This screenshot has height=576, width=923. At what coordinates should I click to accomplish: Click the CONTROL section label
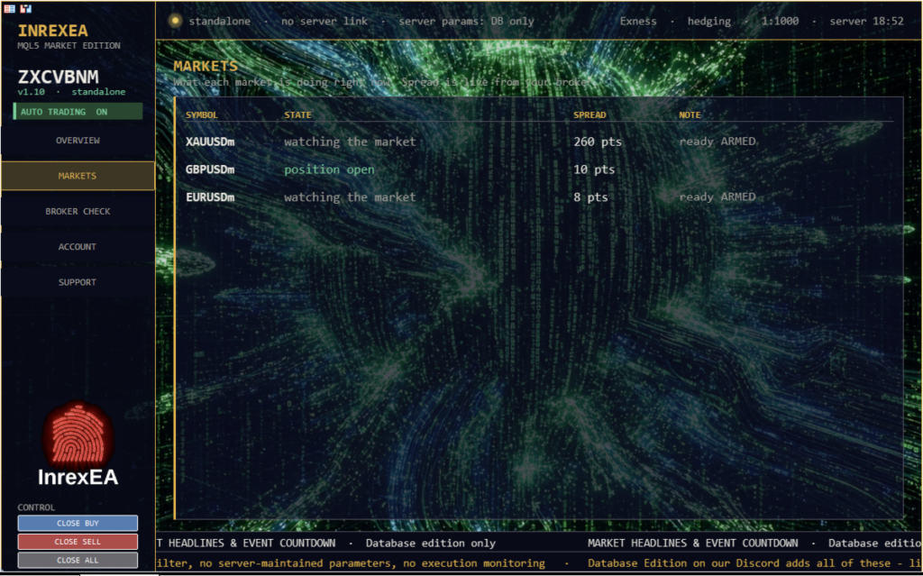tap(36, 507)
